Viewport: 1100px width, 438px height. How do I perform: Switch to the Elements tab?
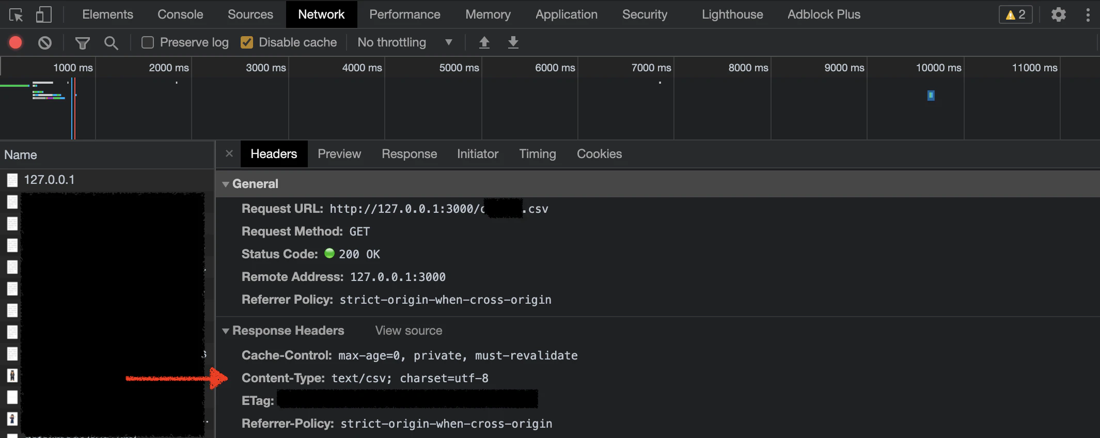coord(107,14)
